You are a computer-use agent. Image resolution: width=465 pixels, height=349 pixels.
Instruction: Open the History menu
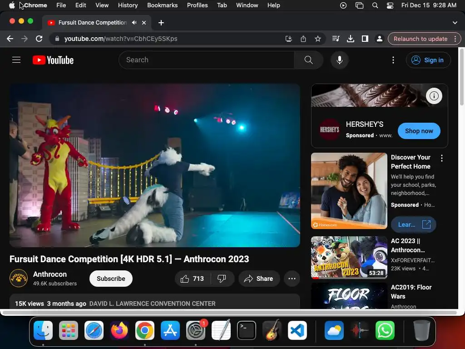pos(128,5)
